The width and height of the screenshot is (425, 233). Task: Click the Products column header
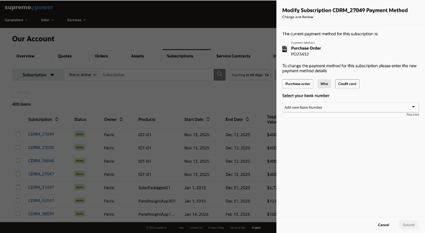point(147,119)
